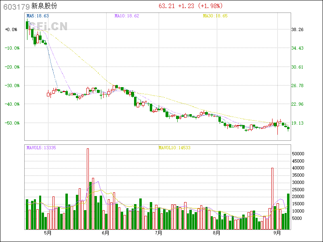Pick the 9月 time axis marker
Image resolution: width=323 pixels, height=242 pixels.
click(x=277, y=233)
